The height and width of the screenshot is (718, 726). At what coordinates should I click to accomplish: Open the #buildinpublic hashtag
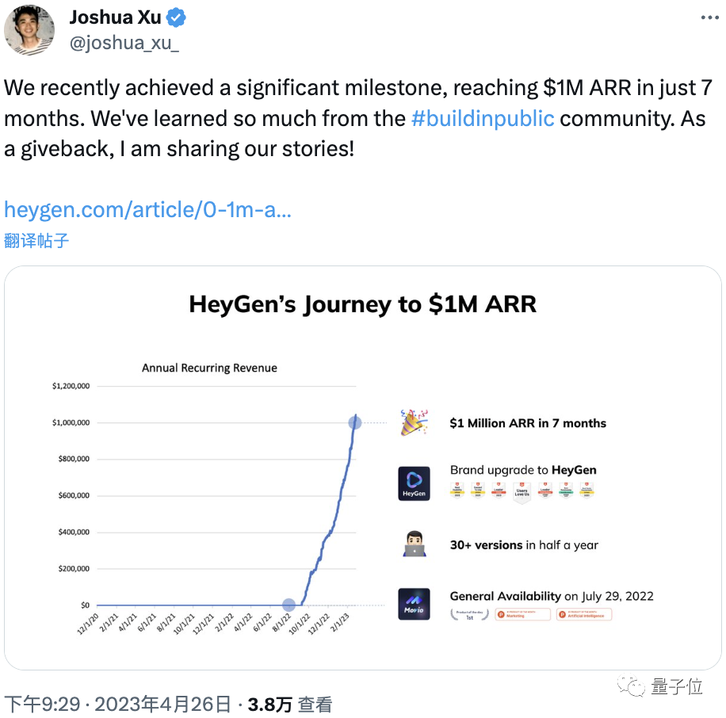click(483, 119)
